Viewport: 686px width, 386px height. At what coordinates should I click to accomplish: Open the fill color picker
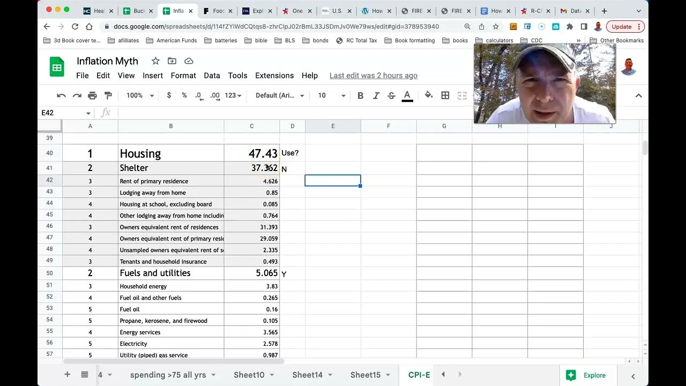[x=429, y=95]
